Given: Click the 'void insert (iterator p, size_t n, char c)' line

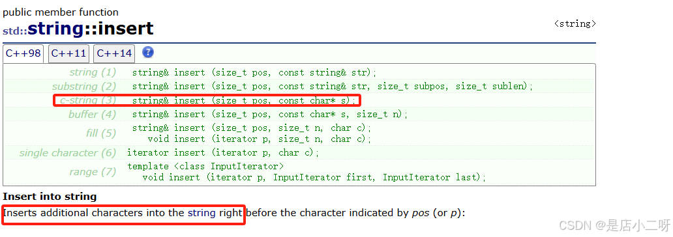Looking at the screenshot, I should coord(260,139).
